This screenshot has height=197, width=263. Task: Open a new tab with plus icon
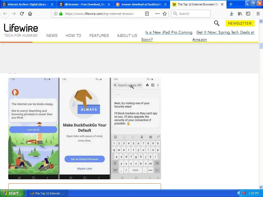coord(231,4)
